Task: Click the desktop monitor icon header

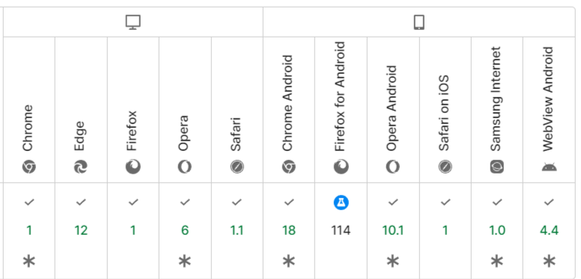Action: click(x=133, y=22)
